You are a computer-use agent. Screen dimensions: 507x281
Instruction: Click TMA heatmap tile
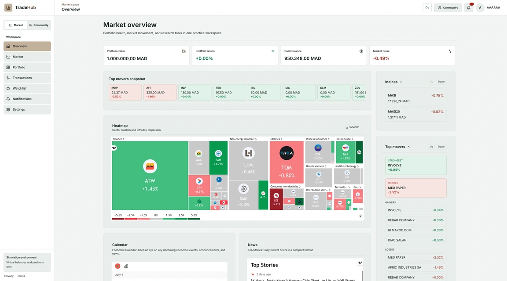coord(345,152)
